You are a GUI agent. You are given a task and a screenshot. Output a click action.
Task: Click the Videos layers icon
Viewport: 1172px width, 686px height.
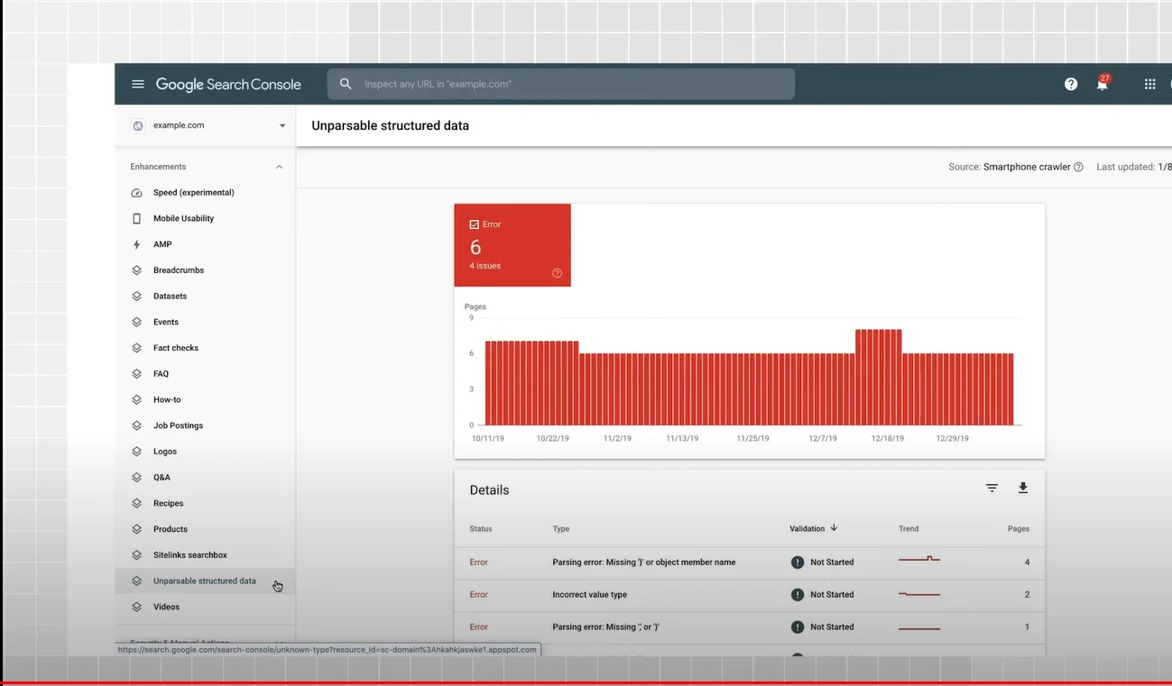coord(137,607)
